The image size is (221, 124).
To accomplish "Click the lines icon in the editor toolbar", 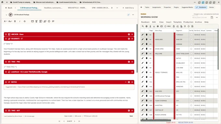I will 53,21.
